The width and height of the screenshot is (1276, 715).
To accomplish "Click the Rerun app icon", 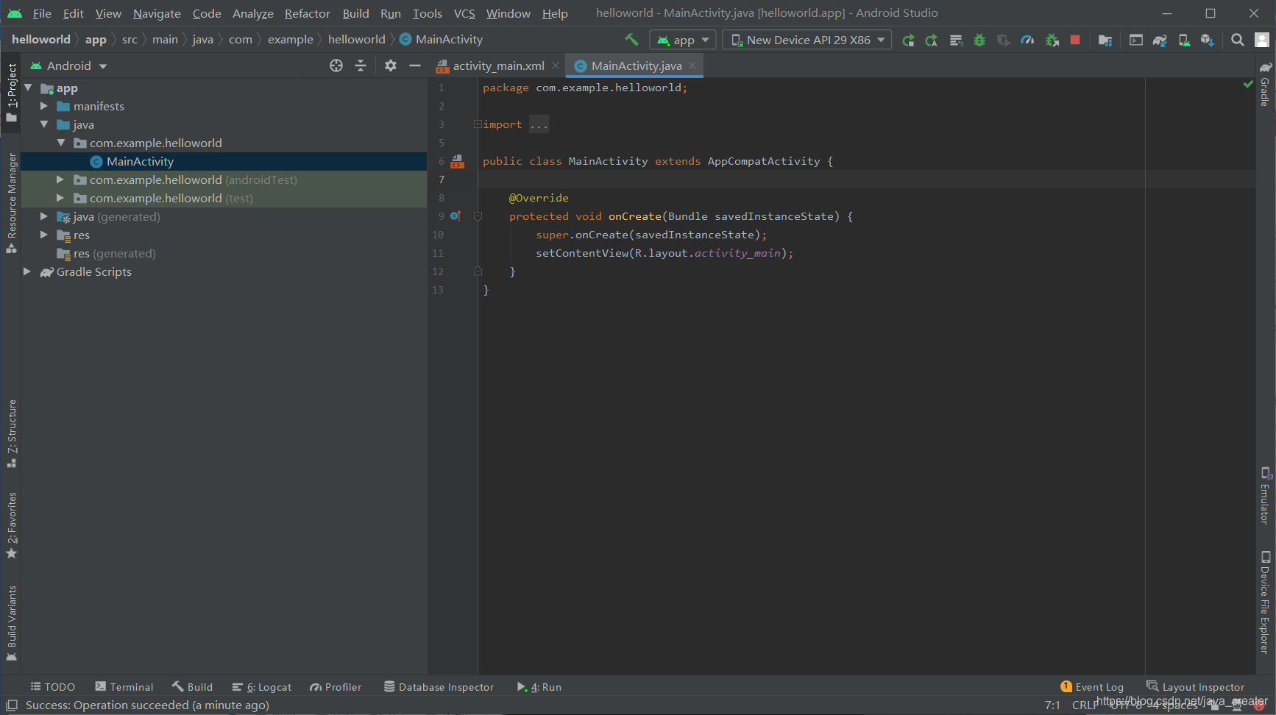I will (909, 40).
